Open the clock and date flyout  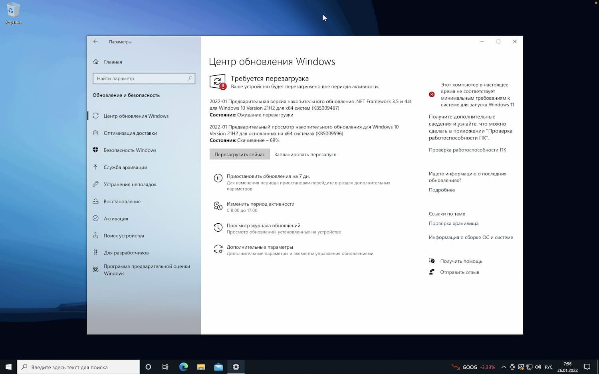coord(567,367)
